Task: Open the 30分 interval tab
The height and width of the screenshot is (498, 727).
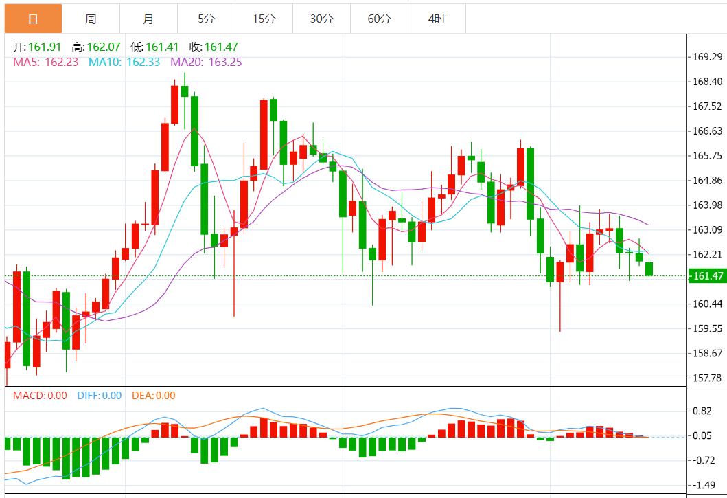Action: click(x=322, y=19)
